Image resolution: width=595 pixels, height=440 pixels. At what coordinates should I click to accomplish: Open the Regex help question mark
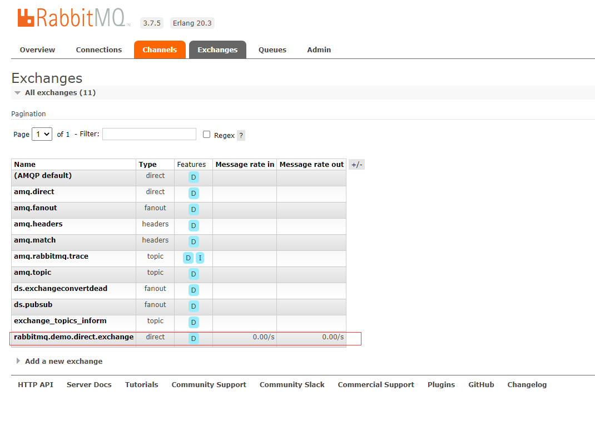241,135
